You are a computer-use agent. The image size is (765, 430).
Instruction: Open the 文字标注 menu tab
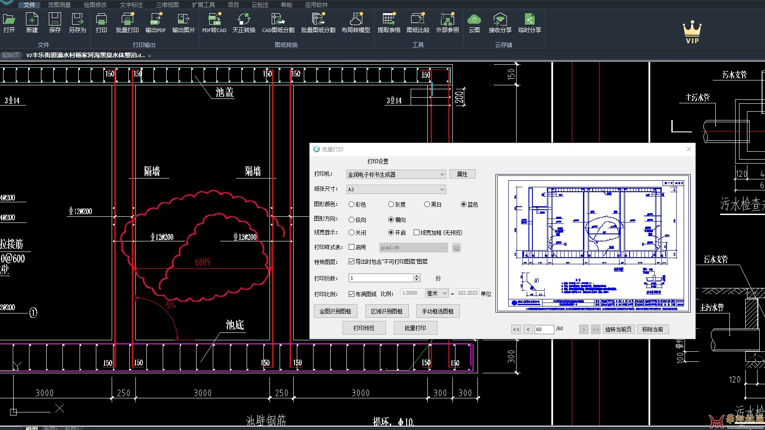(x=131, y=5)
